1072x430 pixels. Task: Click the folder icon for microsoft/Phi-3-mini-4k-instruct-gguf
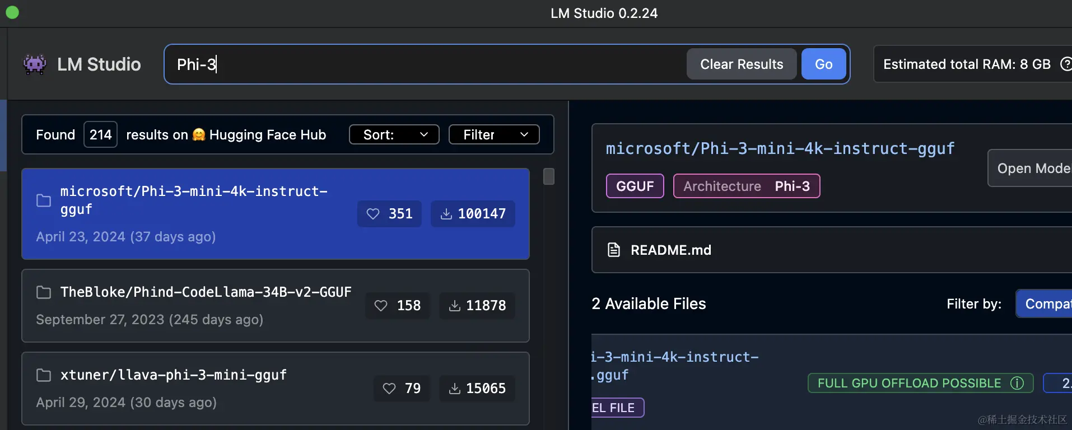pos(44,200)
